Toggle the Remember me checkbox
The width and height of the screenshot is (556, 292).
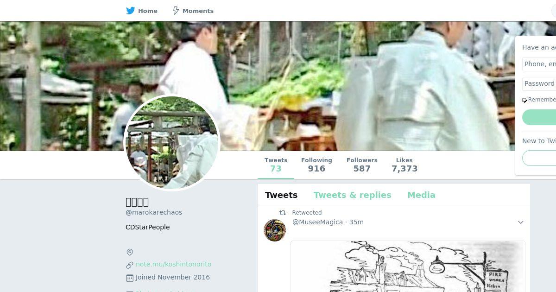[524, 101]
